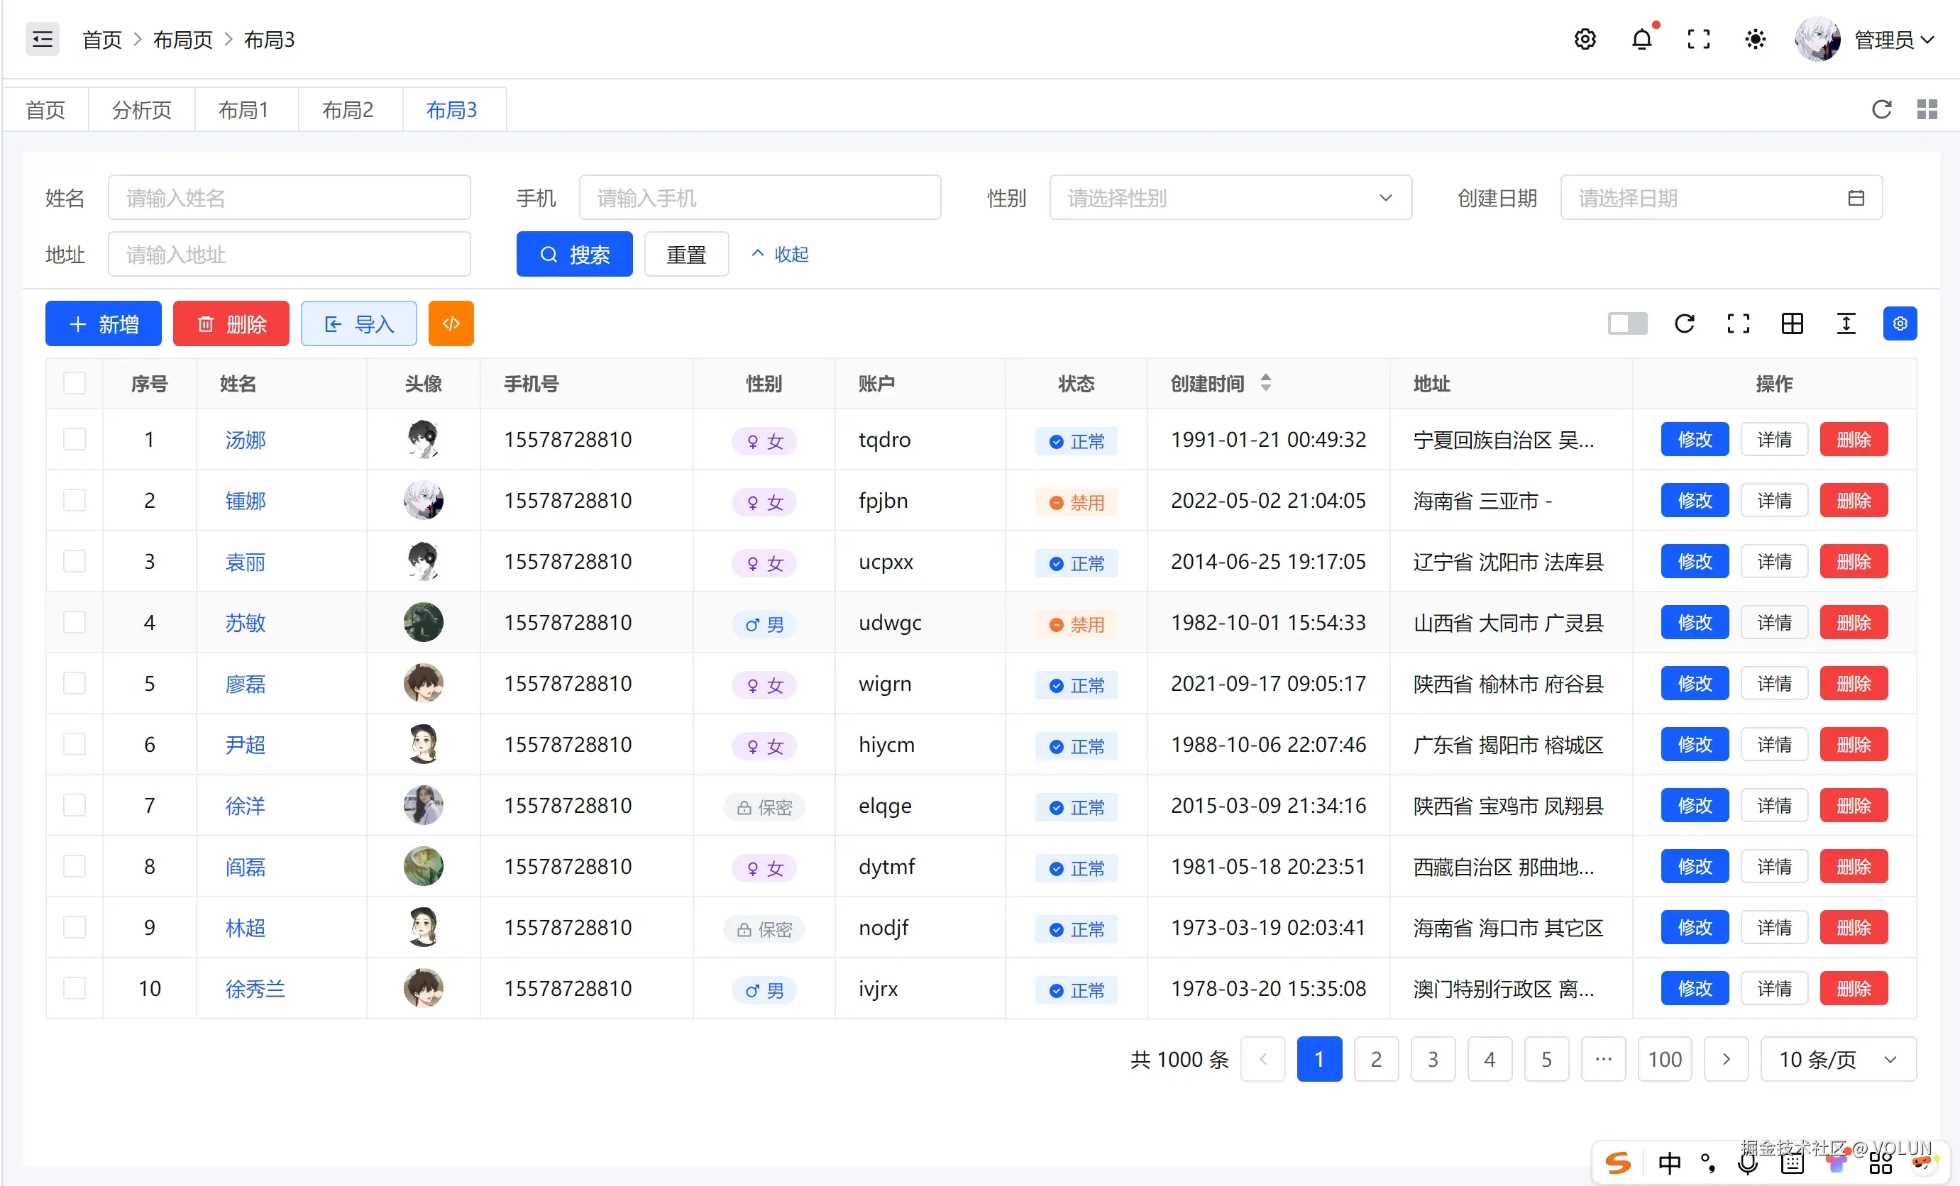Click the table refresh icon in toolbar

[x=1684, y=323]
